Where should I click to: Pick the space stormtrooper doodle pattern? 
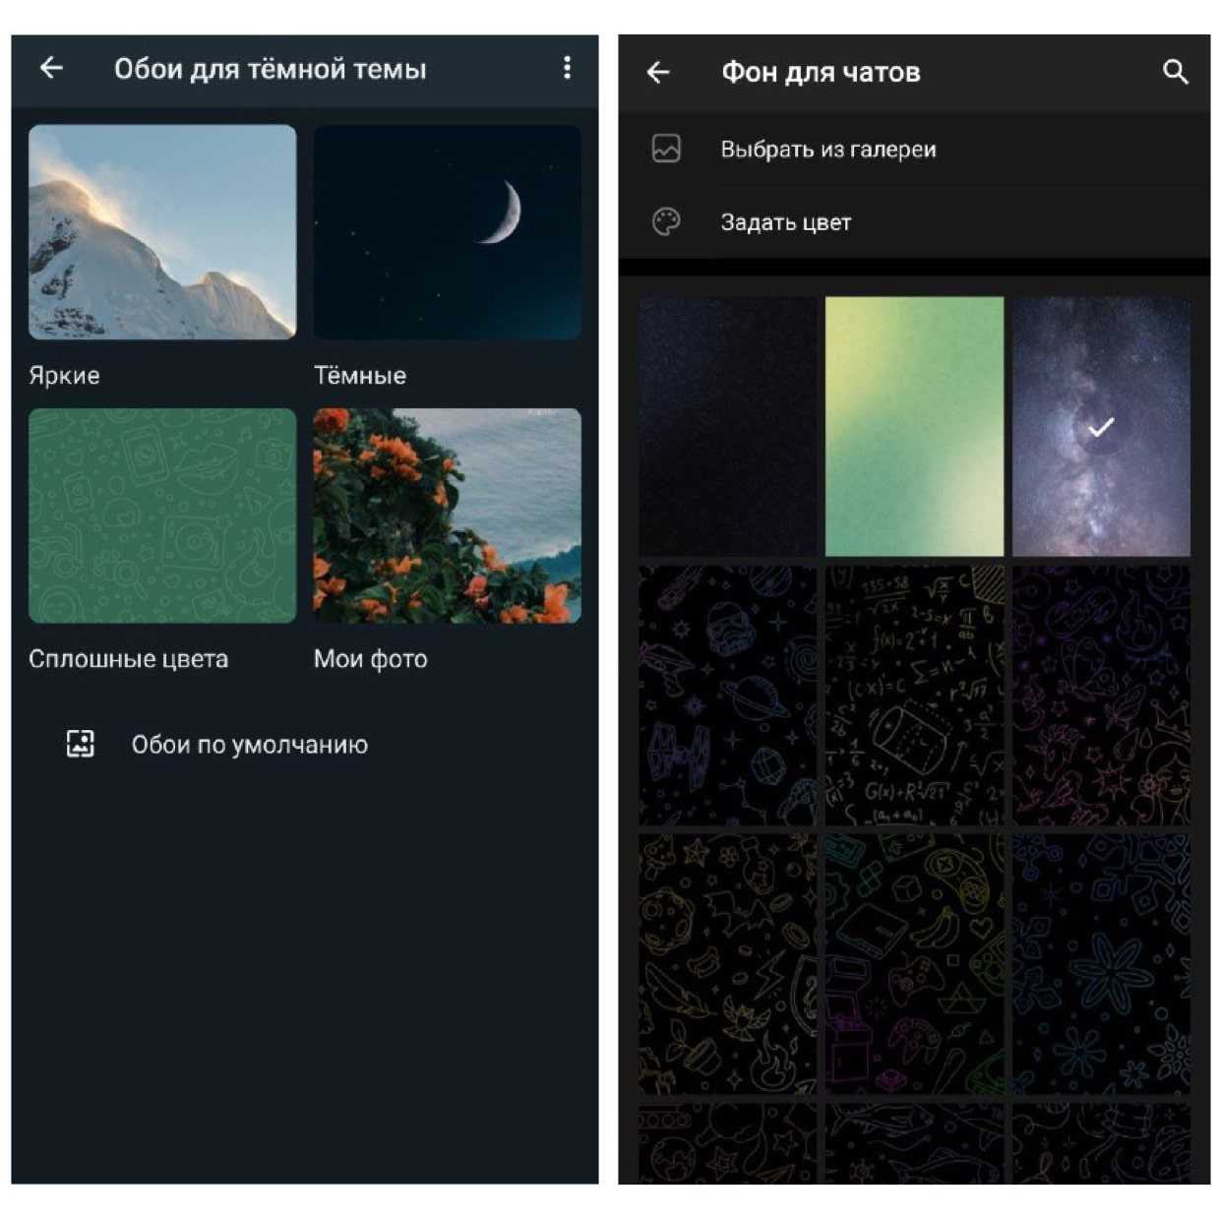click(727, 695)
